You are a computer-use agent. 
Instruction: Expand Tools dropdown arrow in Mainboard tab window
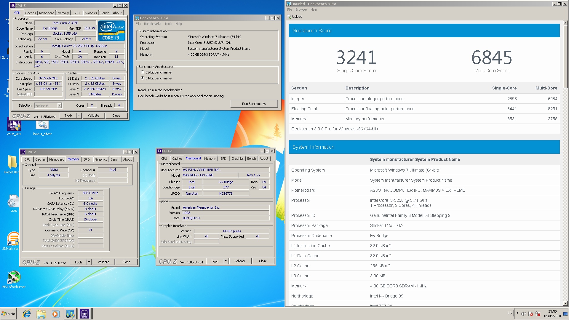point(226,261)
